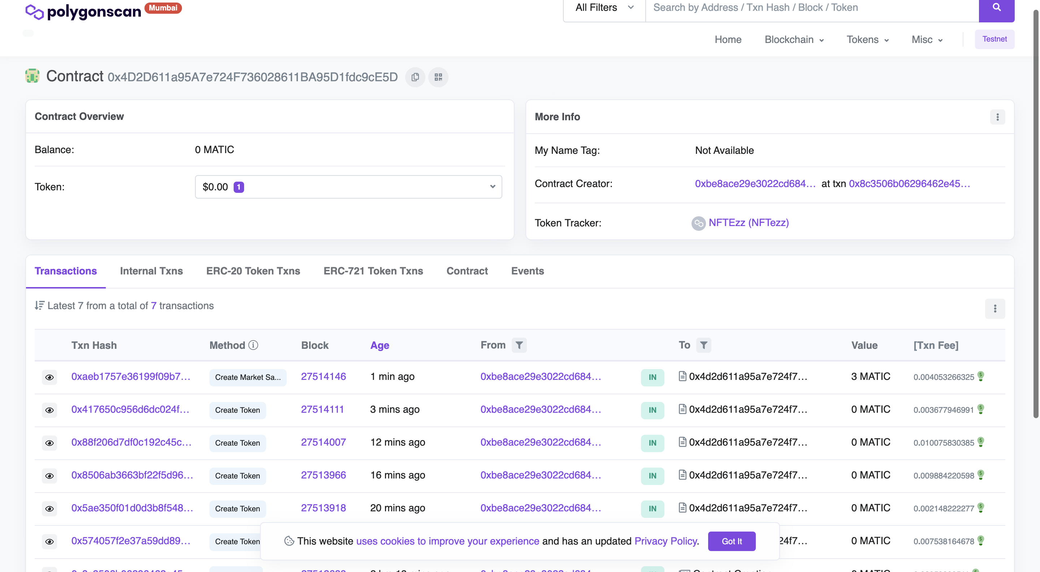Open the NFTEzz token tracker link
The height and width of the screenshot is (572, 1040).
tap(748, 223)
